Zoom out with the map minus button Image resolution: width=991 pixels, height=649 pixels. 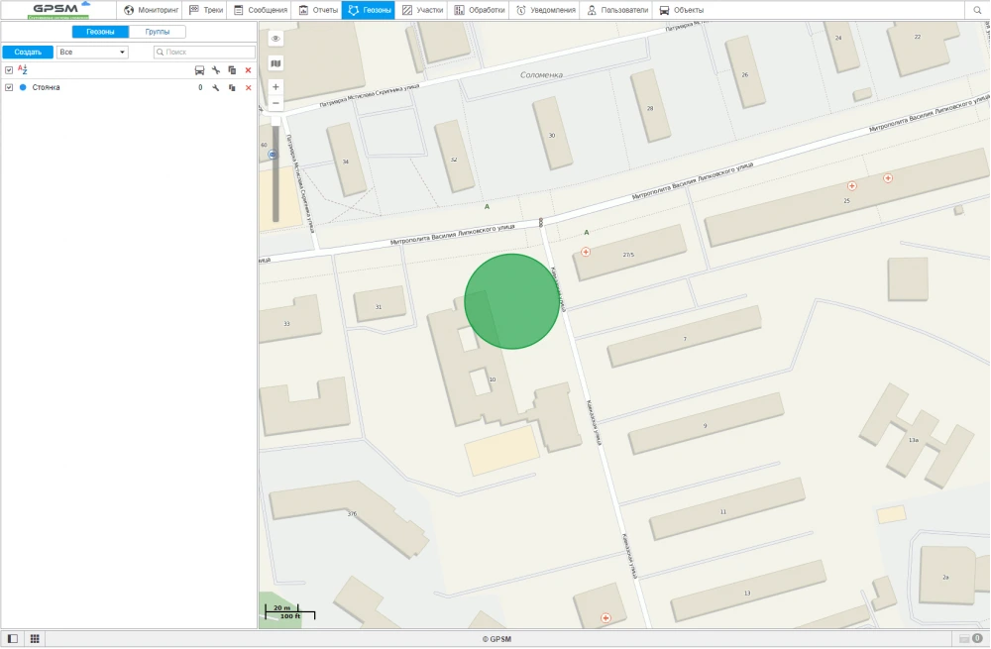pos(275,103)
